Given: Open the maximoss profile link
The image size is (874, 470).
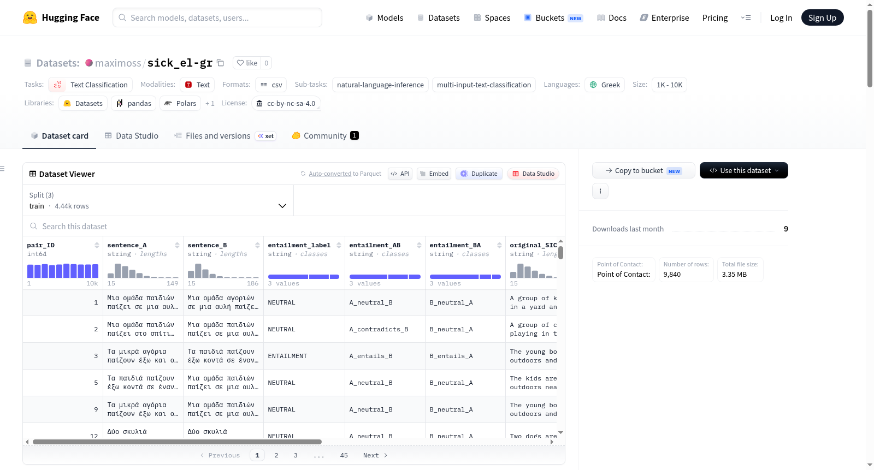Looking at the screenshot, I should 118,63.
